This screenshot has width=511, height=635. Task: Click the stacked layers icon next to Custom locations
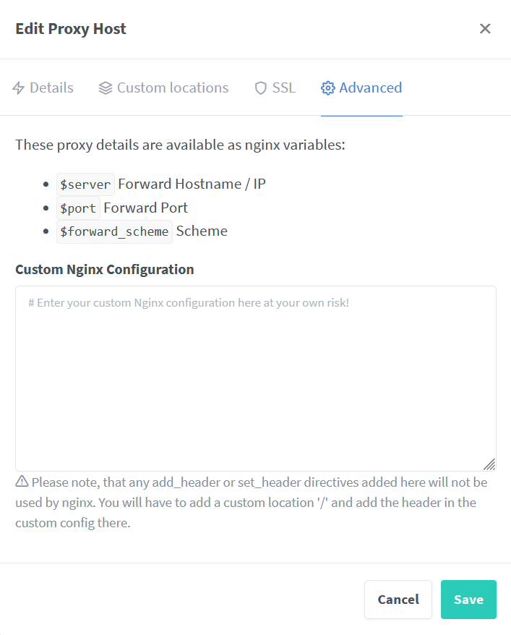point(103,88)
